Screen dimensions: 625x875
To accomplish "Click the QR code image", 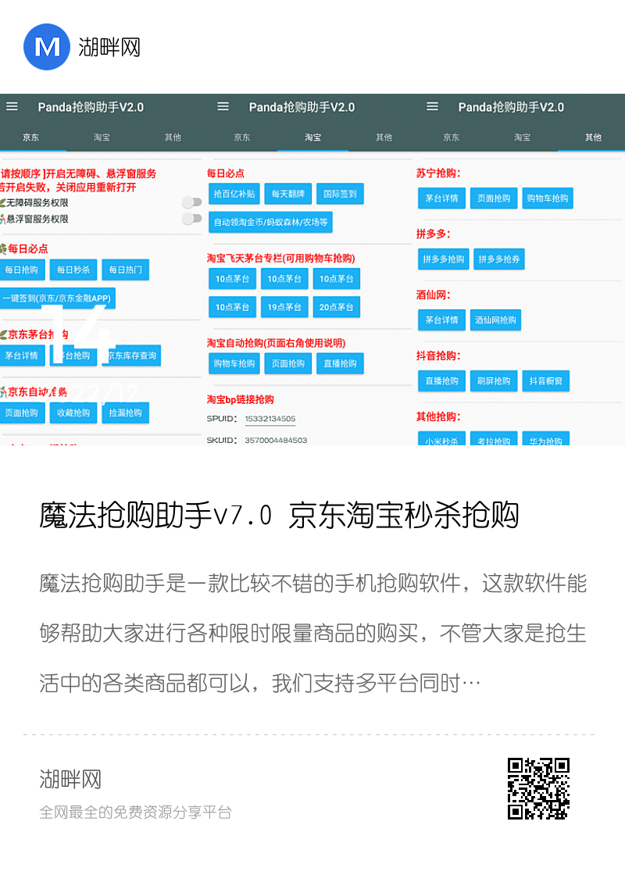I will (538, 788).
